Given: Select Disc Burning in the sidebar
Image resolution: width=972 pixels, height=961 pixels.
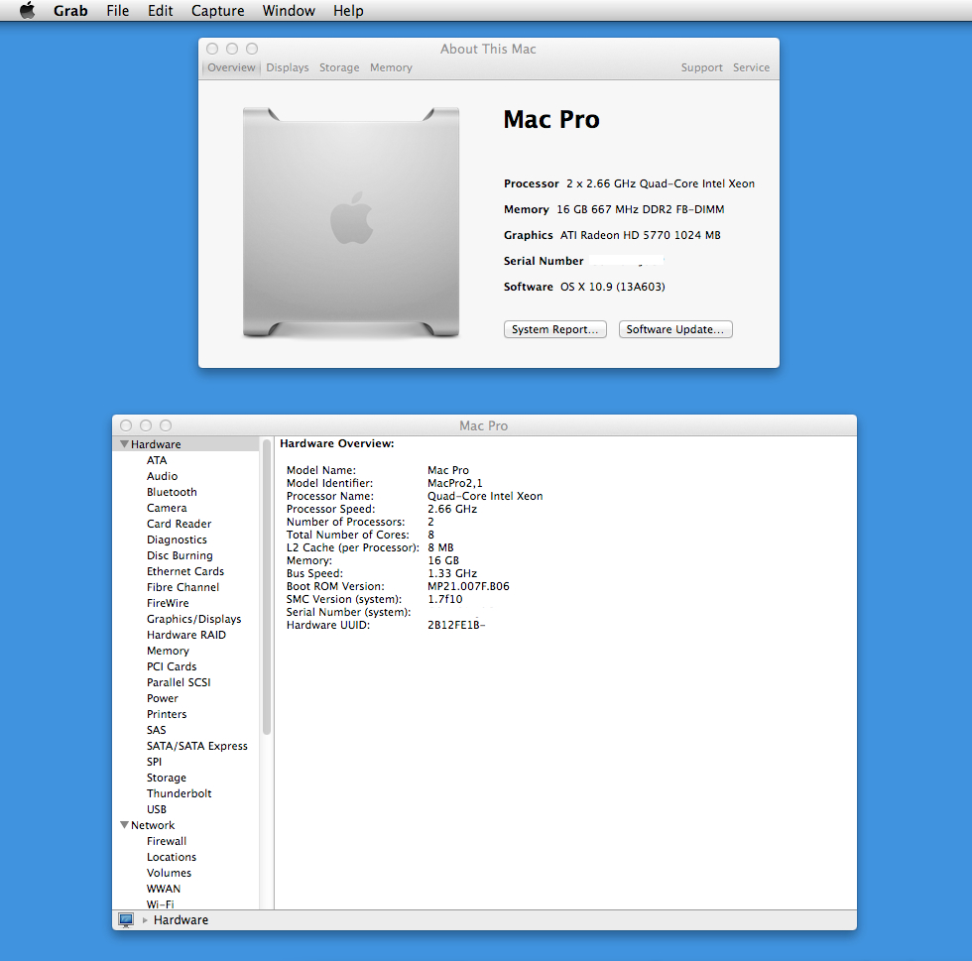Looking at the screenshot, I should pos(180,555).
